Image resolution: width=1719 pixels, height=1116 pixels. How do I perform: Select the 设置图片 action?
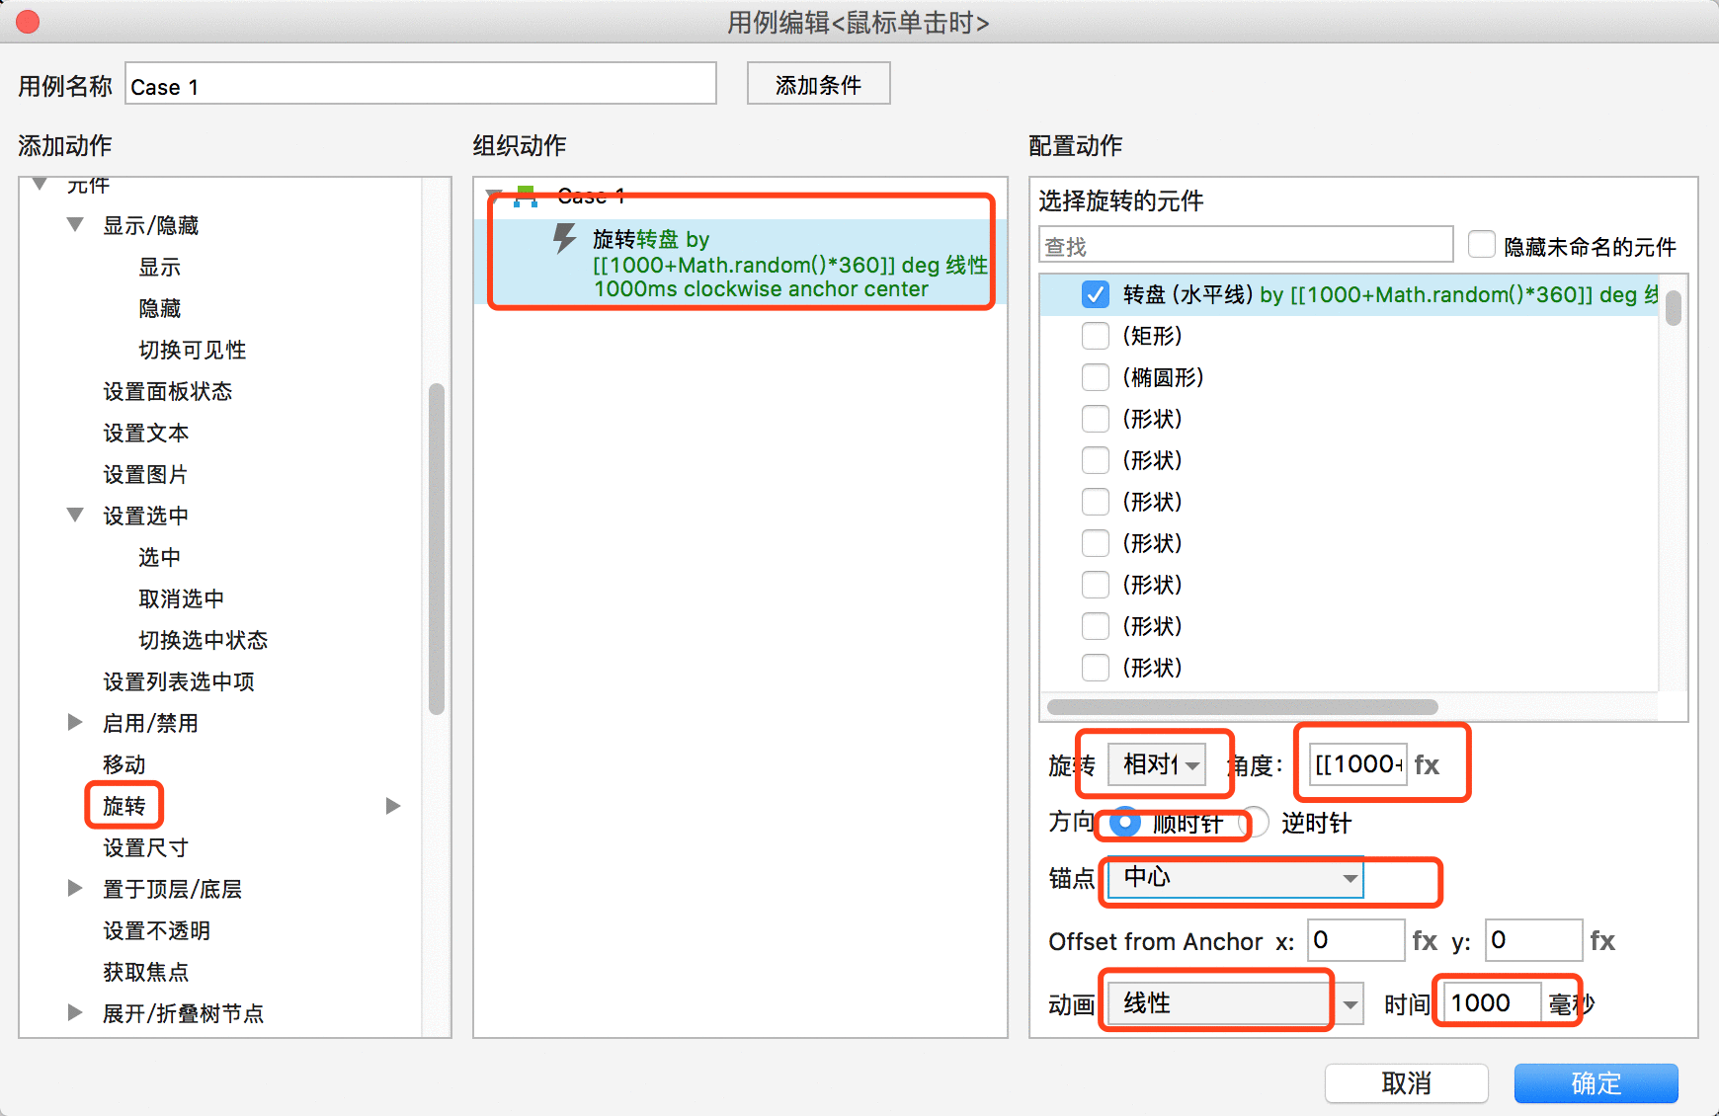pyautogui.click(x=145, y=474)
